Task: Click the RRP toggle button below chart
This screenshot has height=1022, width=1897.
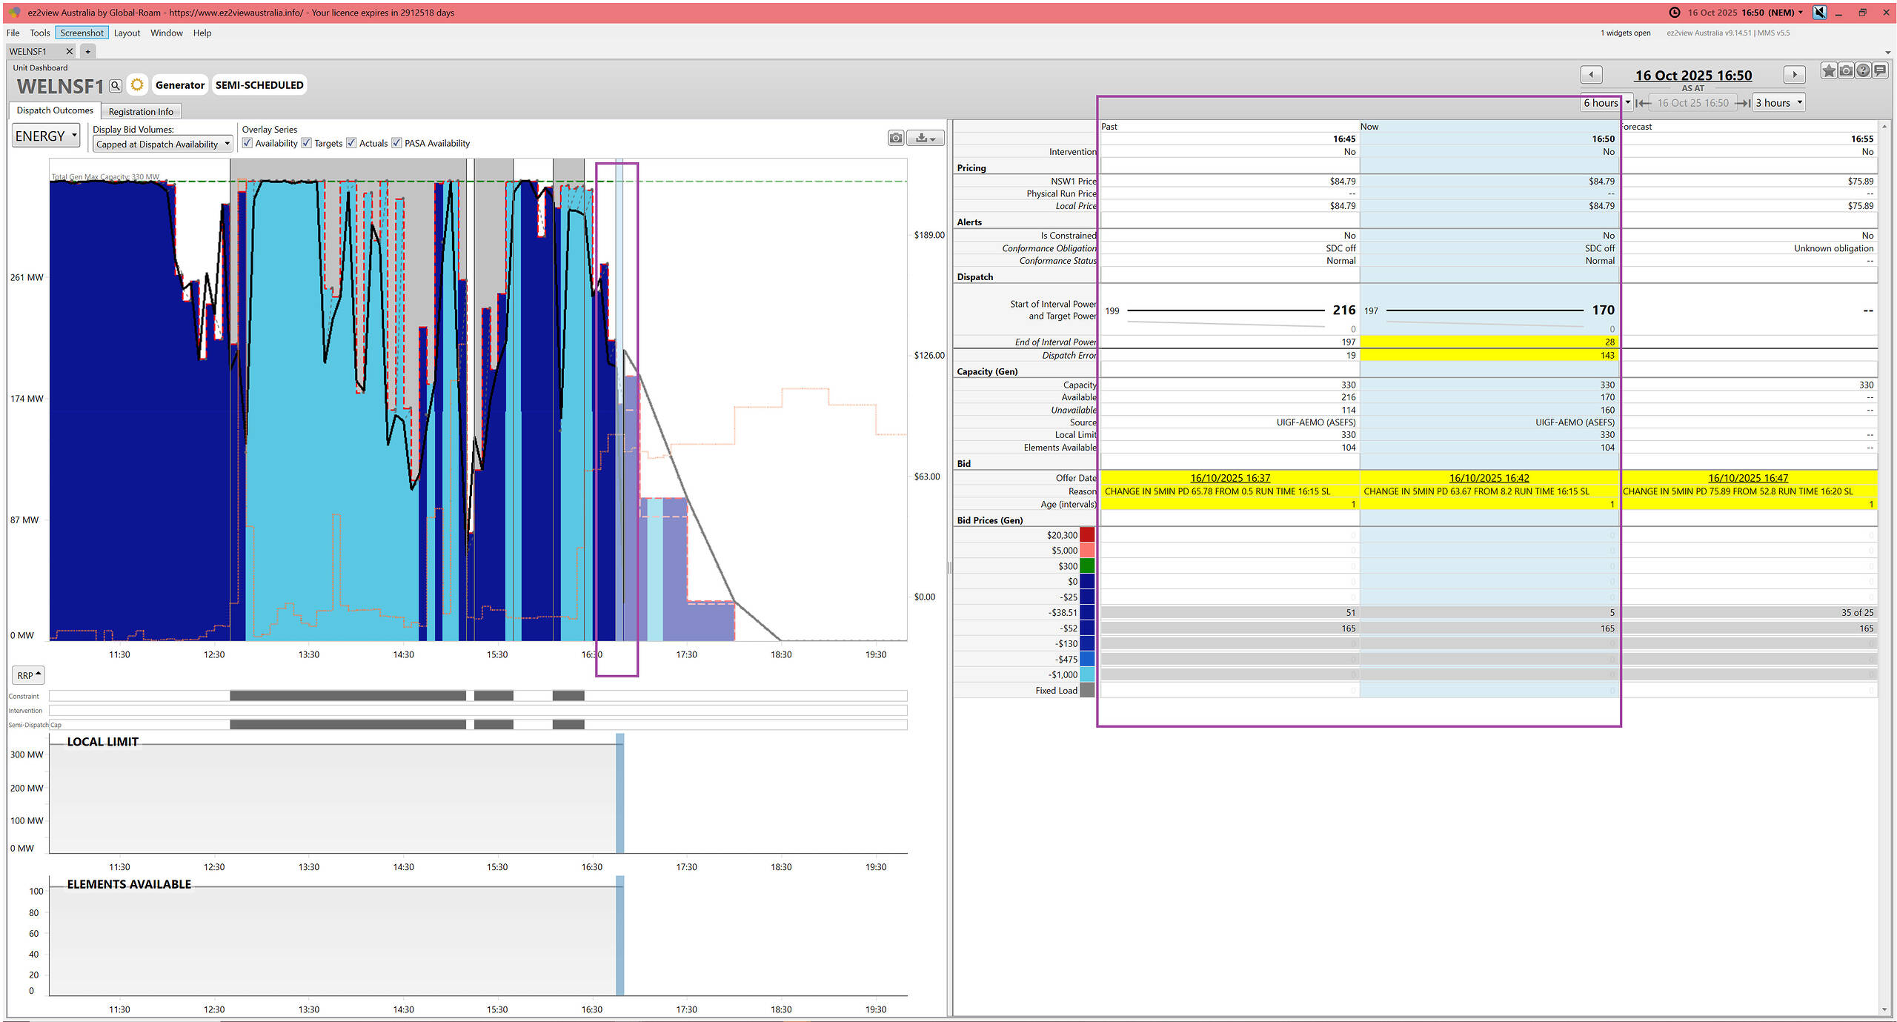Action: pos(28,675)
